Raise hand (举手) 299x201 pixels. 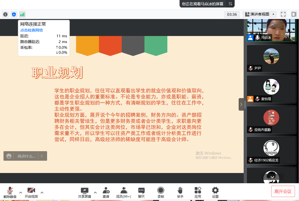[x=180, y=192]
